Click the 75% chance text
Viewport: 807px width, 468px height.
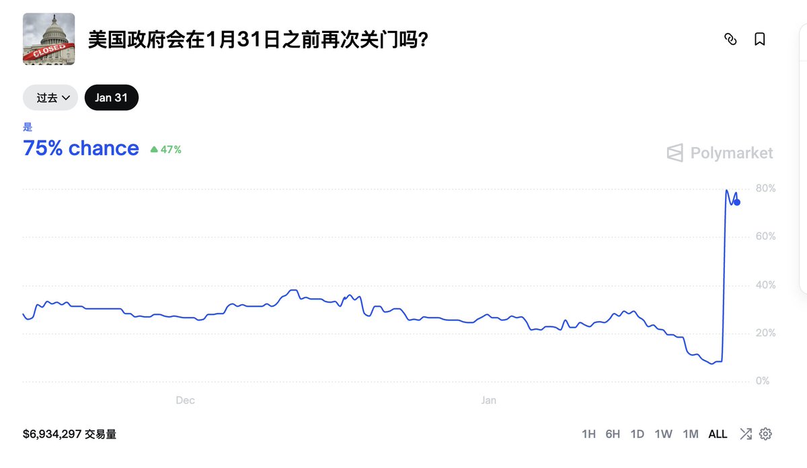click(81, 148)
